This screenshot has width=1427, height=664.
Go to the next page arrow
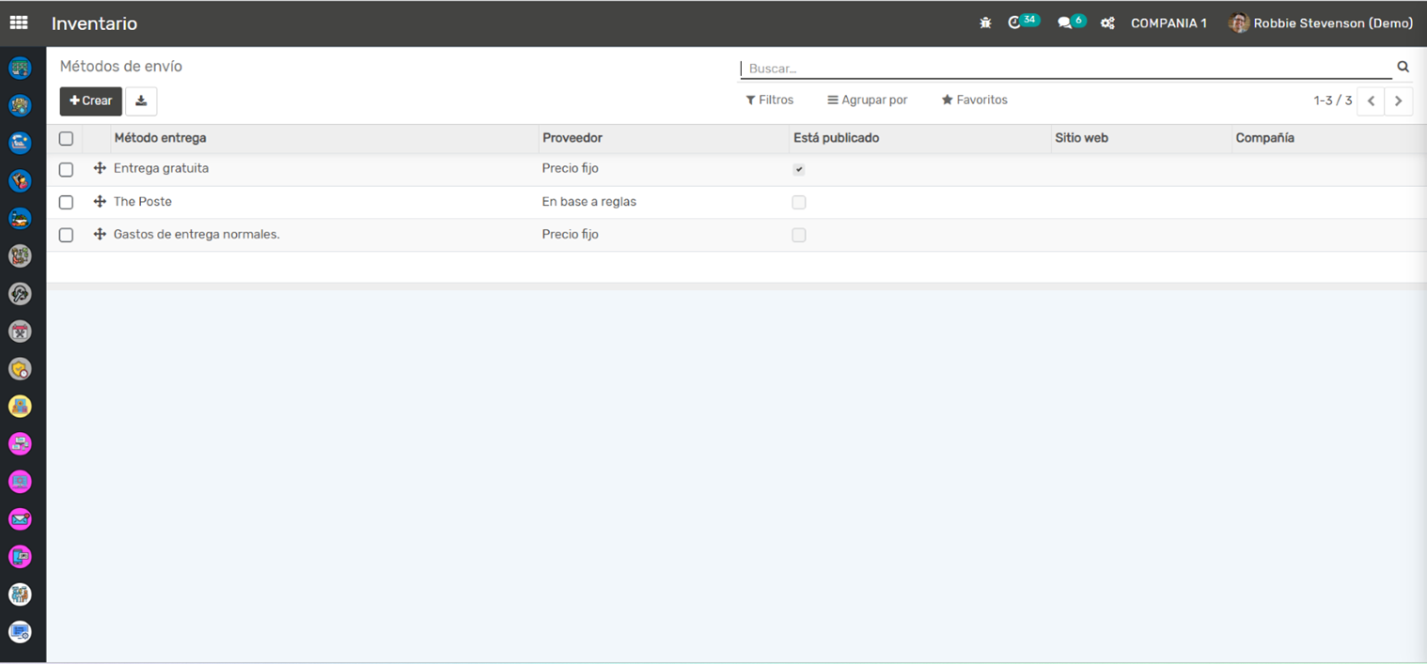pos(1398,100)
